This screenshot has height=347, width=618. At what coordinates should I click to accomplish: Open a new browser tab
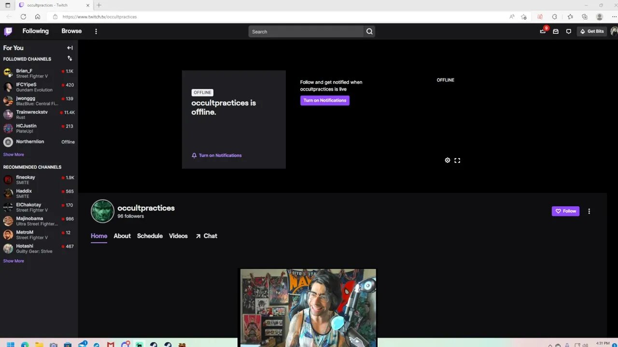[99, 5]
